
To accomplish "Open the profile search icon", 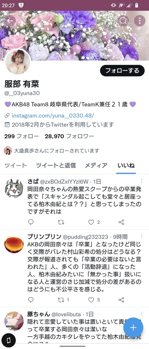I will (x=123, y=21).
